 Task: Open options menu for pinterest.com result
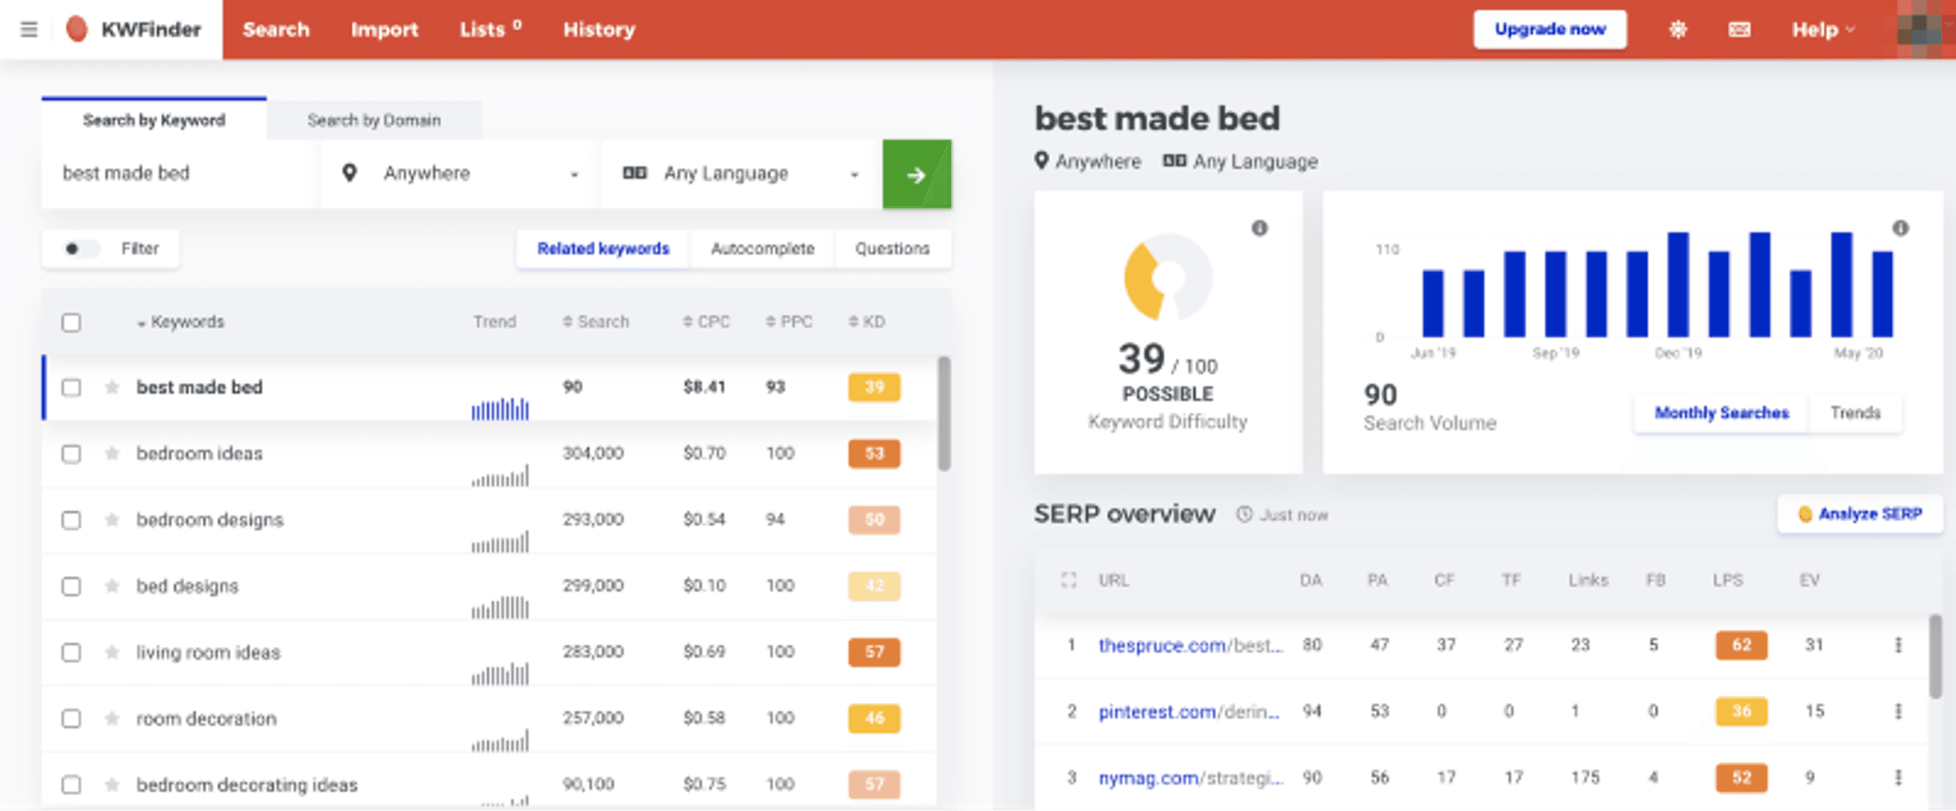tap(1899, 711)
